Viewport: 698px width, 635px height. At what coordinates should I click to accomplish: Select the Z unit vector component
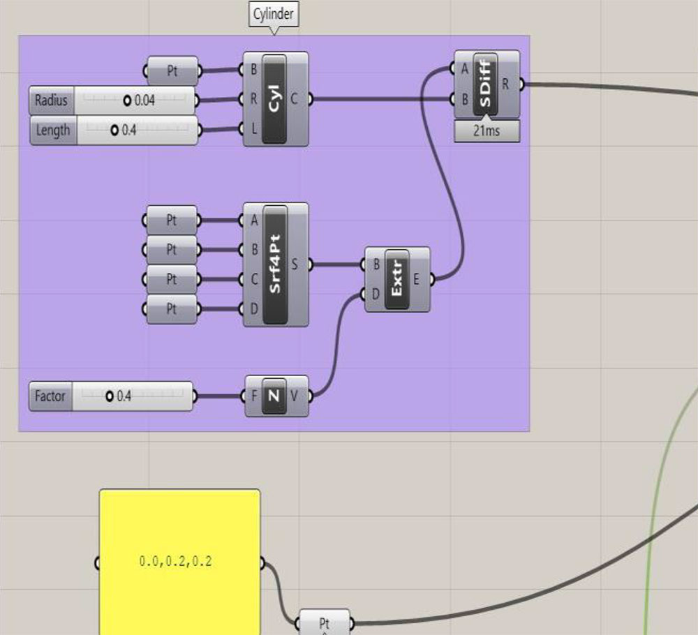(274, 396)
